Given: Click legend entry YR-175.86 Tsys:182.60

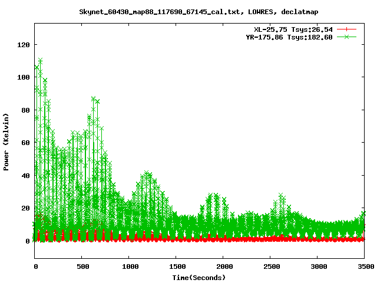Looking at the screenshot, I should (289, 37).
